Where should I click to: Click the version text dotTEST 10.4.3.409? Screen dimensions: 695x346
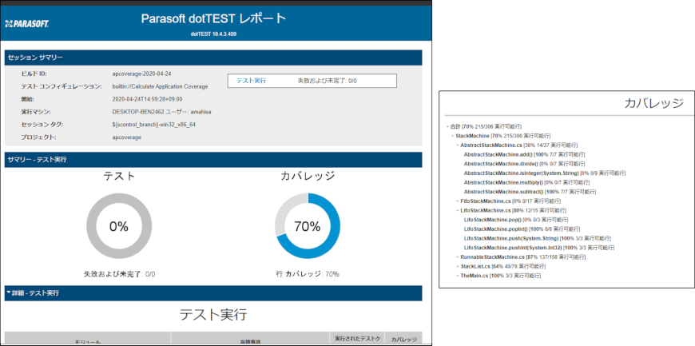(213, 34)
